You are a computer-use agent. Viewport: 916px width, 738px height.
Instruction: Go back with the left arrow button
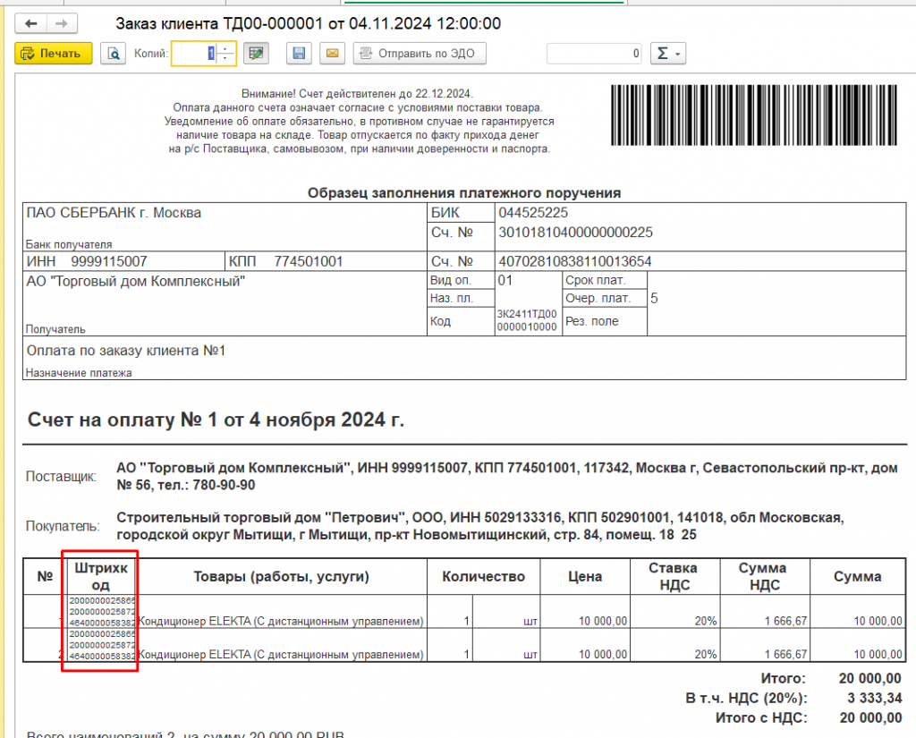pyautogui.click(x=31, y=24)
